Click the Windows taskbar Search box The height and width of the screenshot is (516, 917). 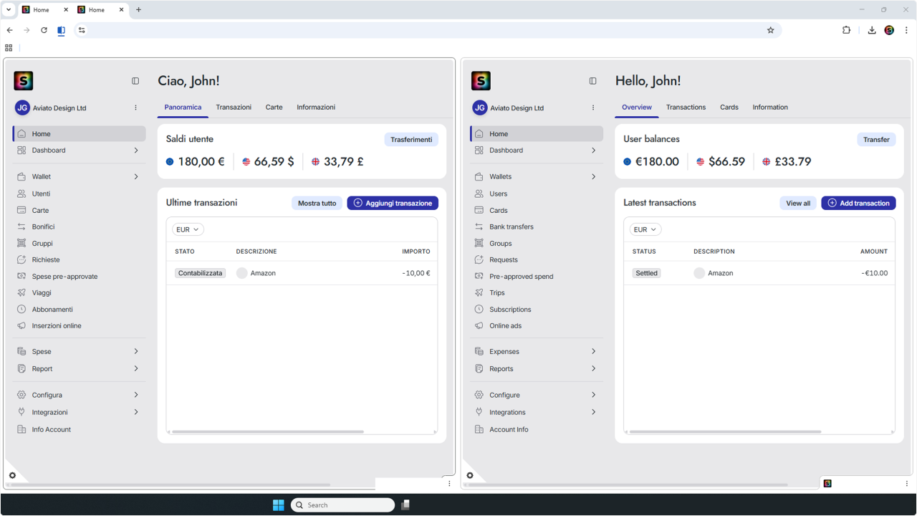(342, 505)
